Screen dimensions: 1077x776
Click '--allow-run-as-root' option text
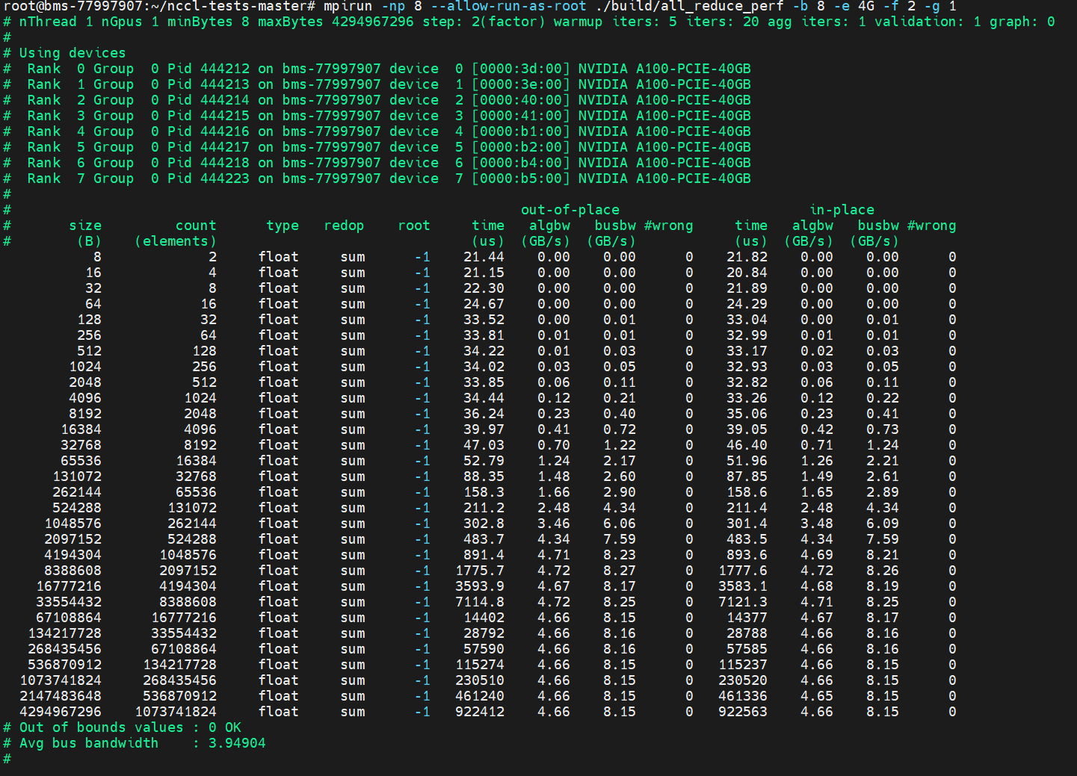pyautogui.click(x=509, y=6)
